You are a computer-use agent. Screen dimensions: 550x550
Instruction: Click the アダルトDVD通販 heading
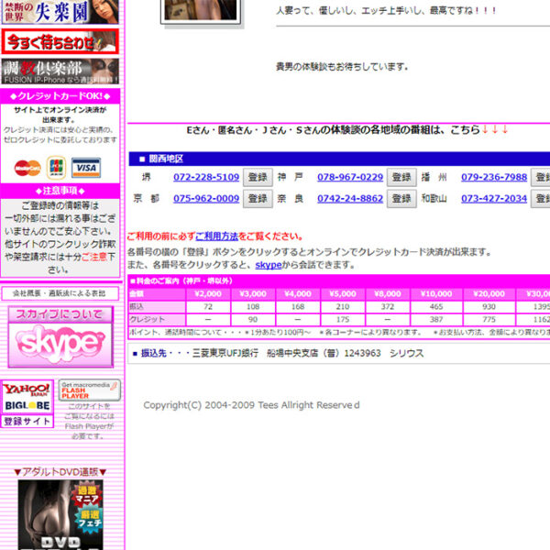click(60, 472)
